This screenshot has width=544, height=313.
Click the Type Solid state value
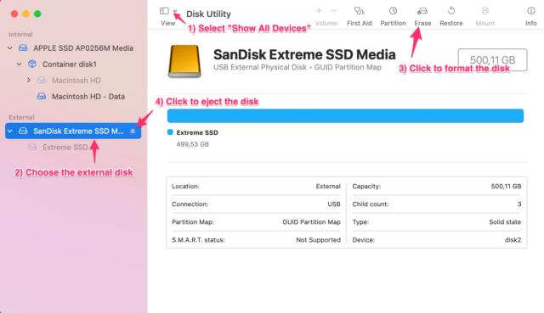click(505, 222)
